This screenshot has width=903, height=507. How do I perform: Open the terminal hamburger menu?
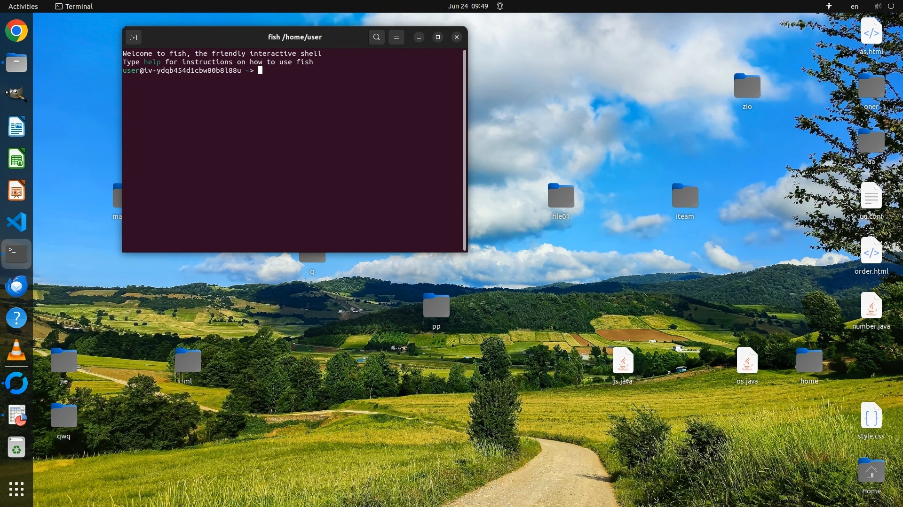coord(396,37)
